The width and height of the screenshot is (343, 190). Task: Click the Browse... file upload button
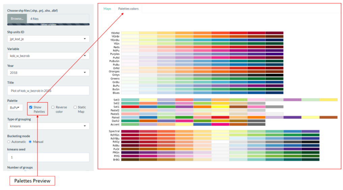17,19
